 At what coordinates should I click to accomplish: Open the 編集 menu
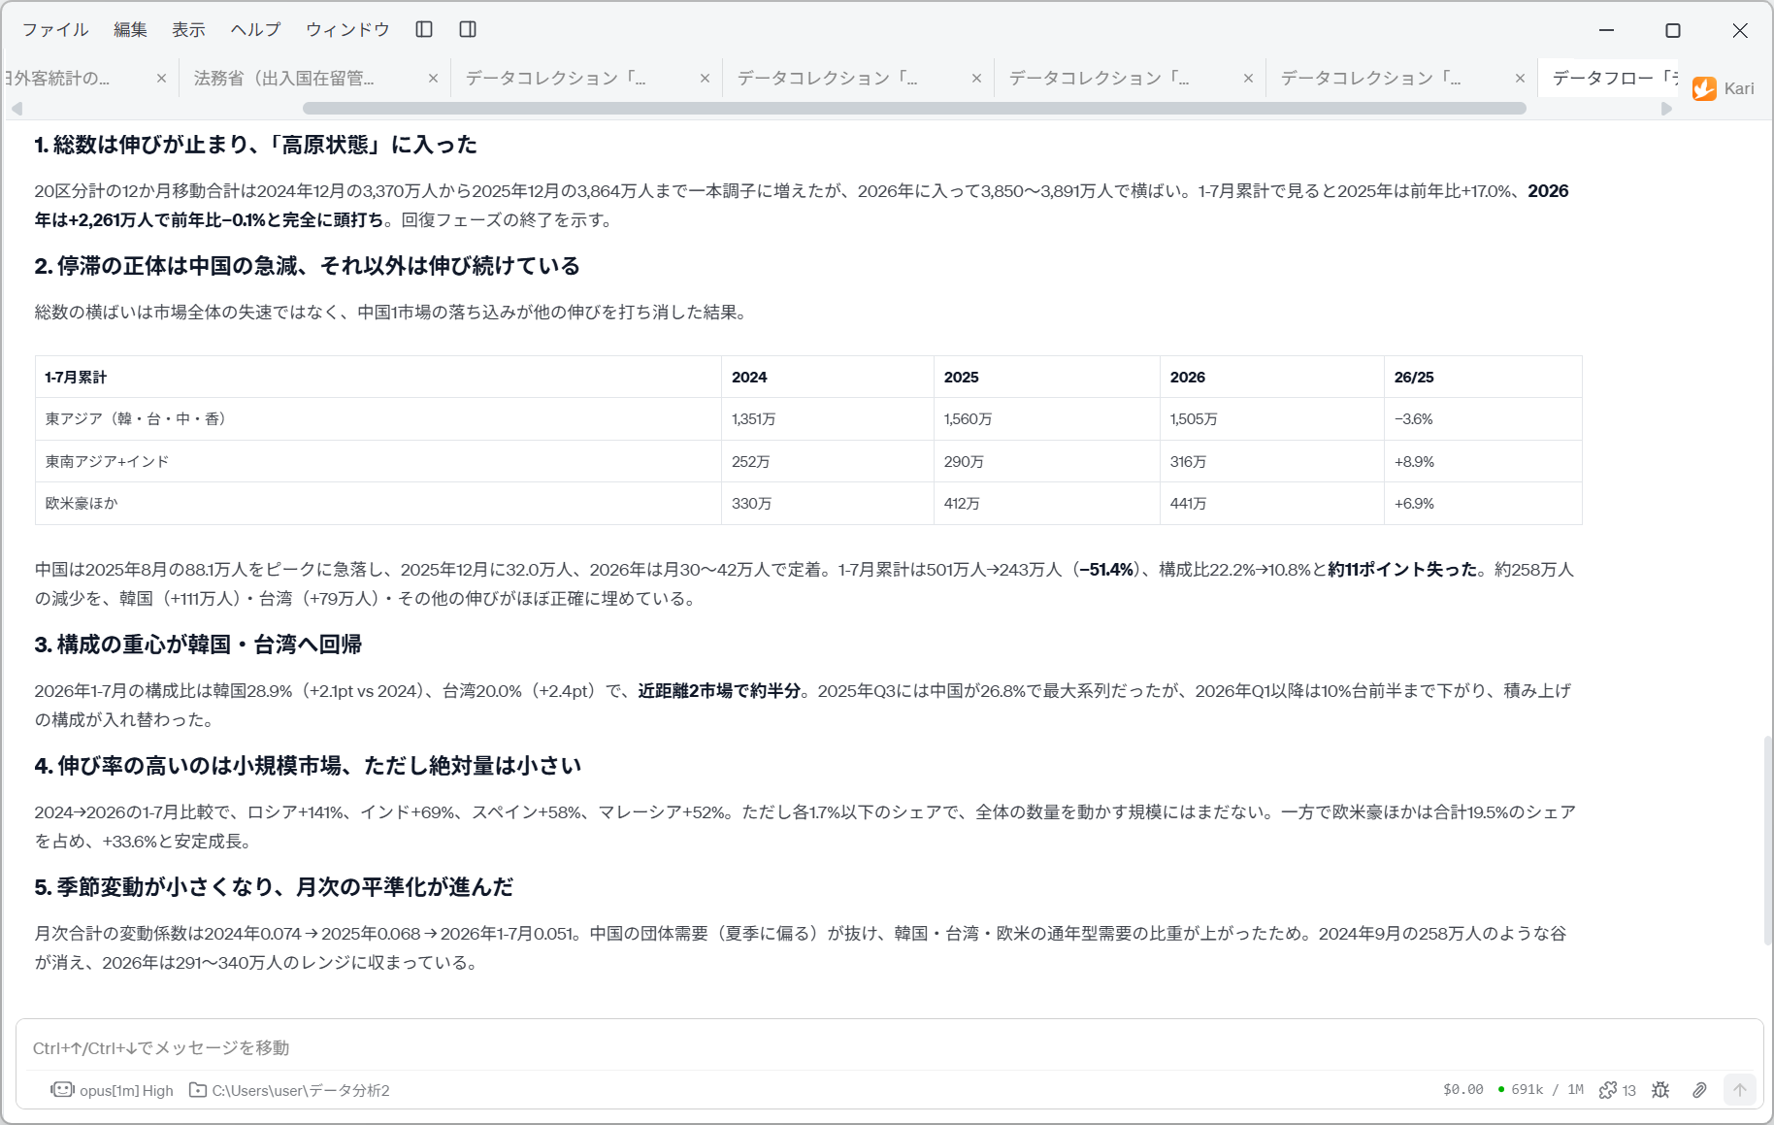pyautogui.click(x=130, y=30)
